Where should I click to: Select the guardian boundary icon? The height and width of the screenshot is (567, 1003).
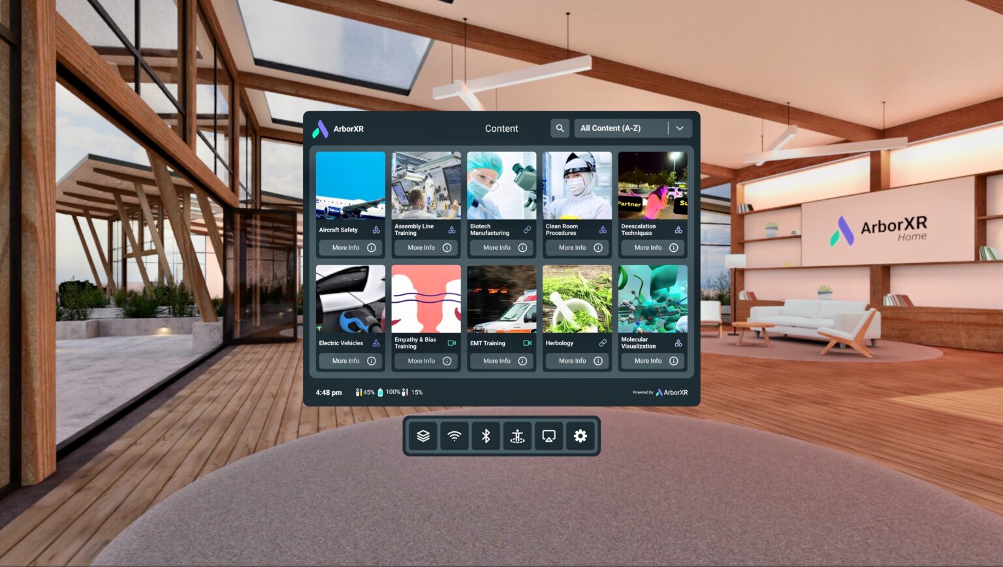517,436
